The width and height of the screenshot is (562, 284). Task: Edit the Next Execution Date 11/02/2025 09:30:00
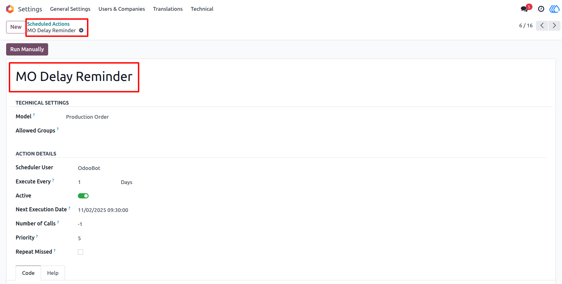tap(103, 210)
